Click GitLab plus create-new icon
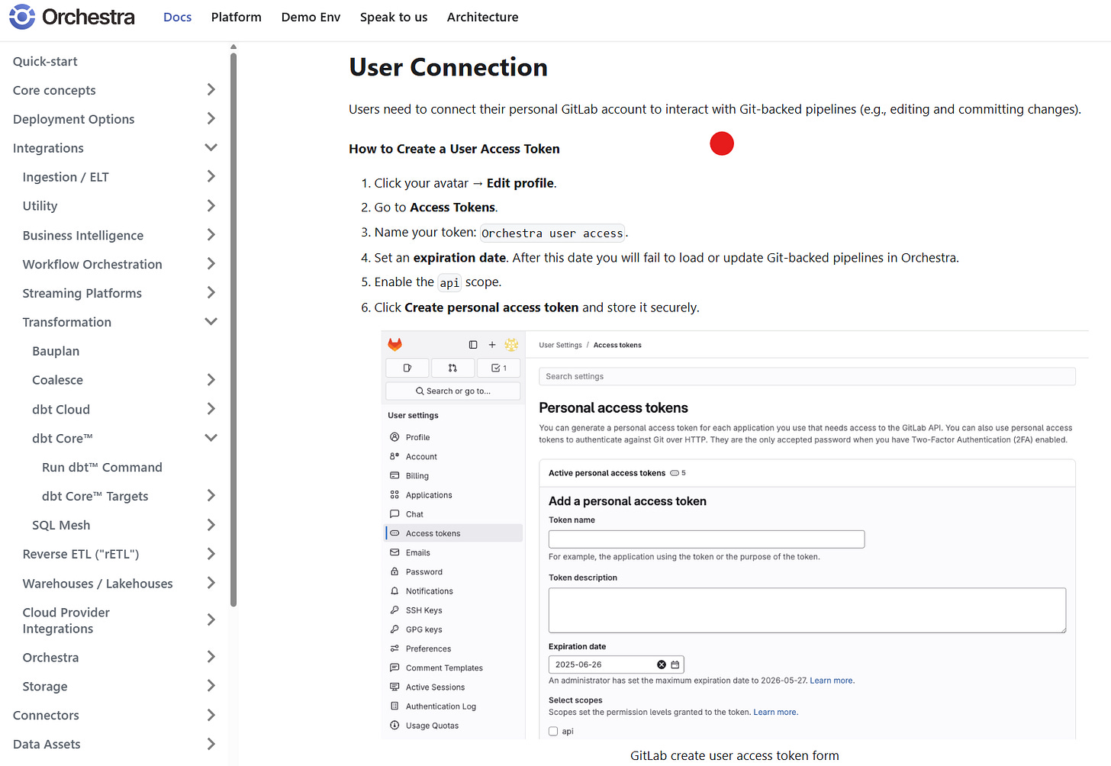This screenshot has width=1111, height=766. (x=492, y=345)
